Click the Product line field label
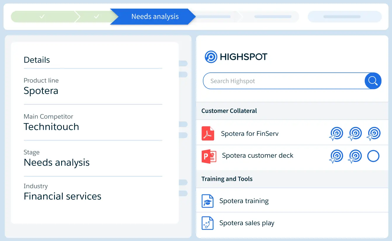This screenshot has width=392, height=241. coord(41,80)
